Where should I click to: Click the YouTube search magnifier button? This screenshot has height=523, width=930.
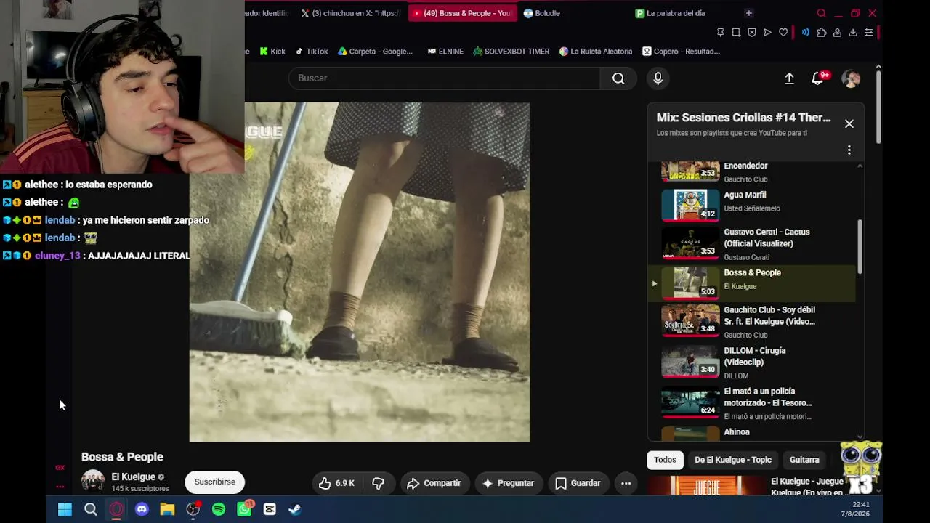618,78
